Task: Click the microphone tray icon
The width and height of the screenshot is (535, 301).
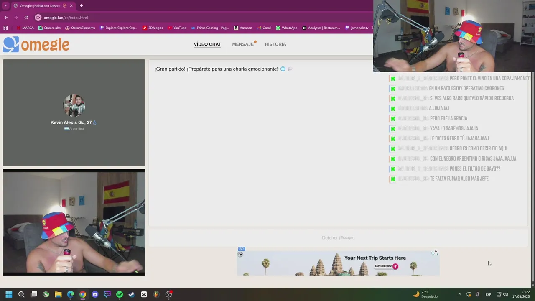Action: tap(478, 294)
